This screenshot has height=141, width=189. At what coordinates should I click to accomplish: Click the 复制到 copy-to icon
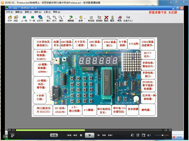(99, 19)
